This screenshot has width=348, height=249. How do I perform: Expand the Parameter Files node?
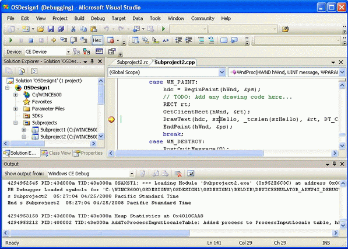(x=15, y=109)
